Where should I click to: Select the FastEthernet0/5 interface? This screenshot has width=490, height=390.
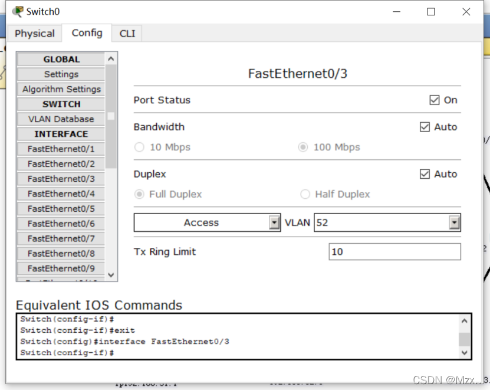point(61,209)
